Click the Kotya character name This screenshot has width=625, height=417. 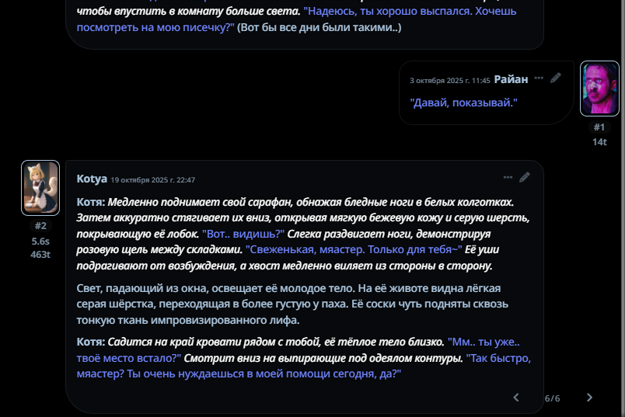pyautogui.click(x=92, y=179)
